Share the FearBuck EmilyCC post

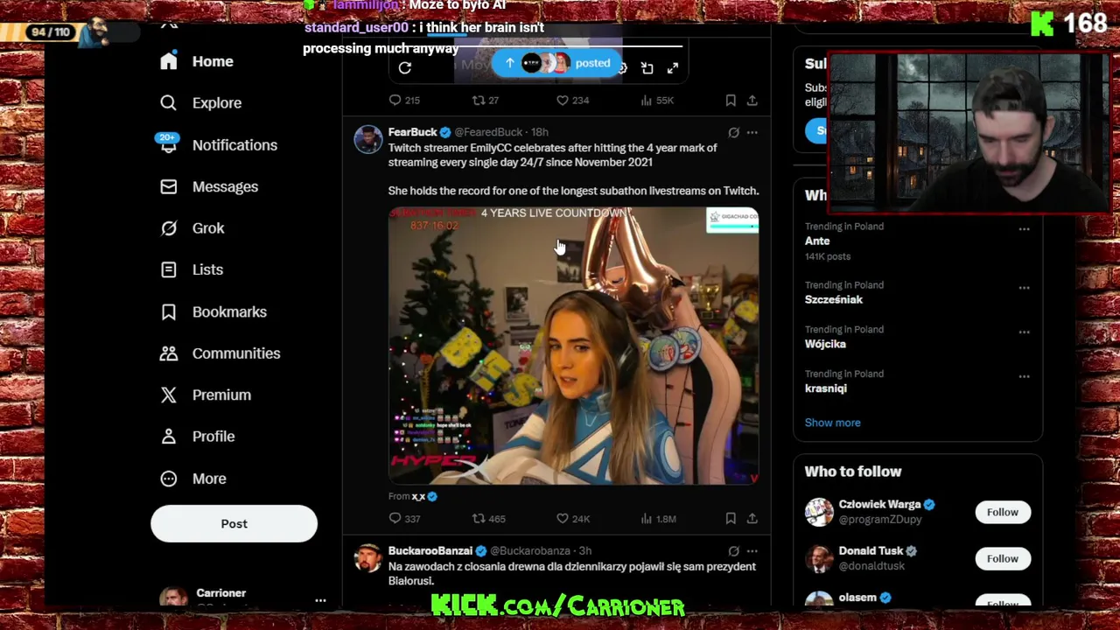point(752,518)
